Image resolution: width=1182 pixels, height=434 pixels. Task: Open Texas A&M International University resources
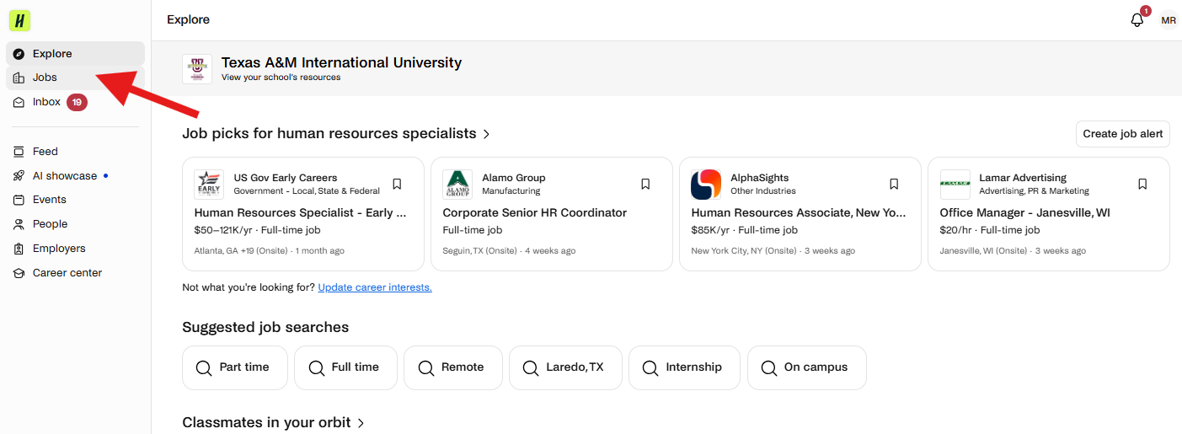point(341,69)
